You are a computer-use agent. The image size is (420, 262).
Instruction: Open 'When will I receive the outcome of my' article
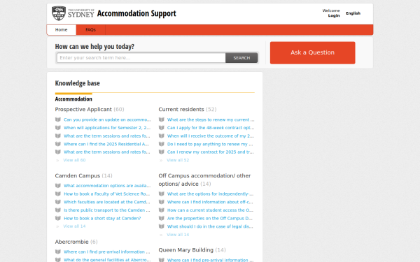pos(211,136)
